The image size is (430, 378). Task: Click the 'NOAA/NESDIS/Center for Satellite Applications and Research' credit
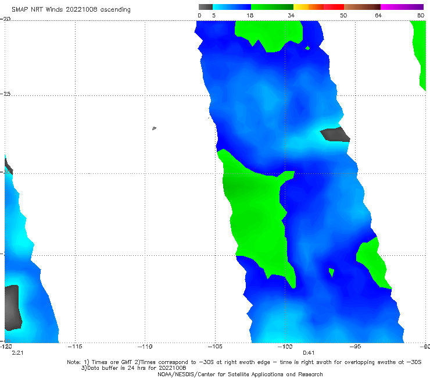(240, 374)
